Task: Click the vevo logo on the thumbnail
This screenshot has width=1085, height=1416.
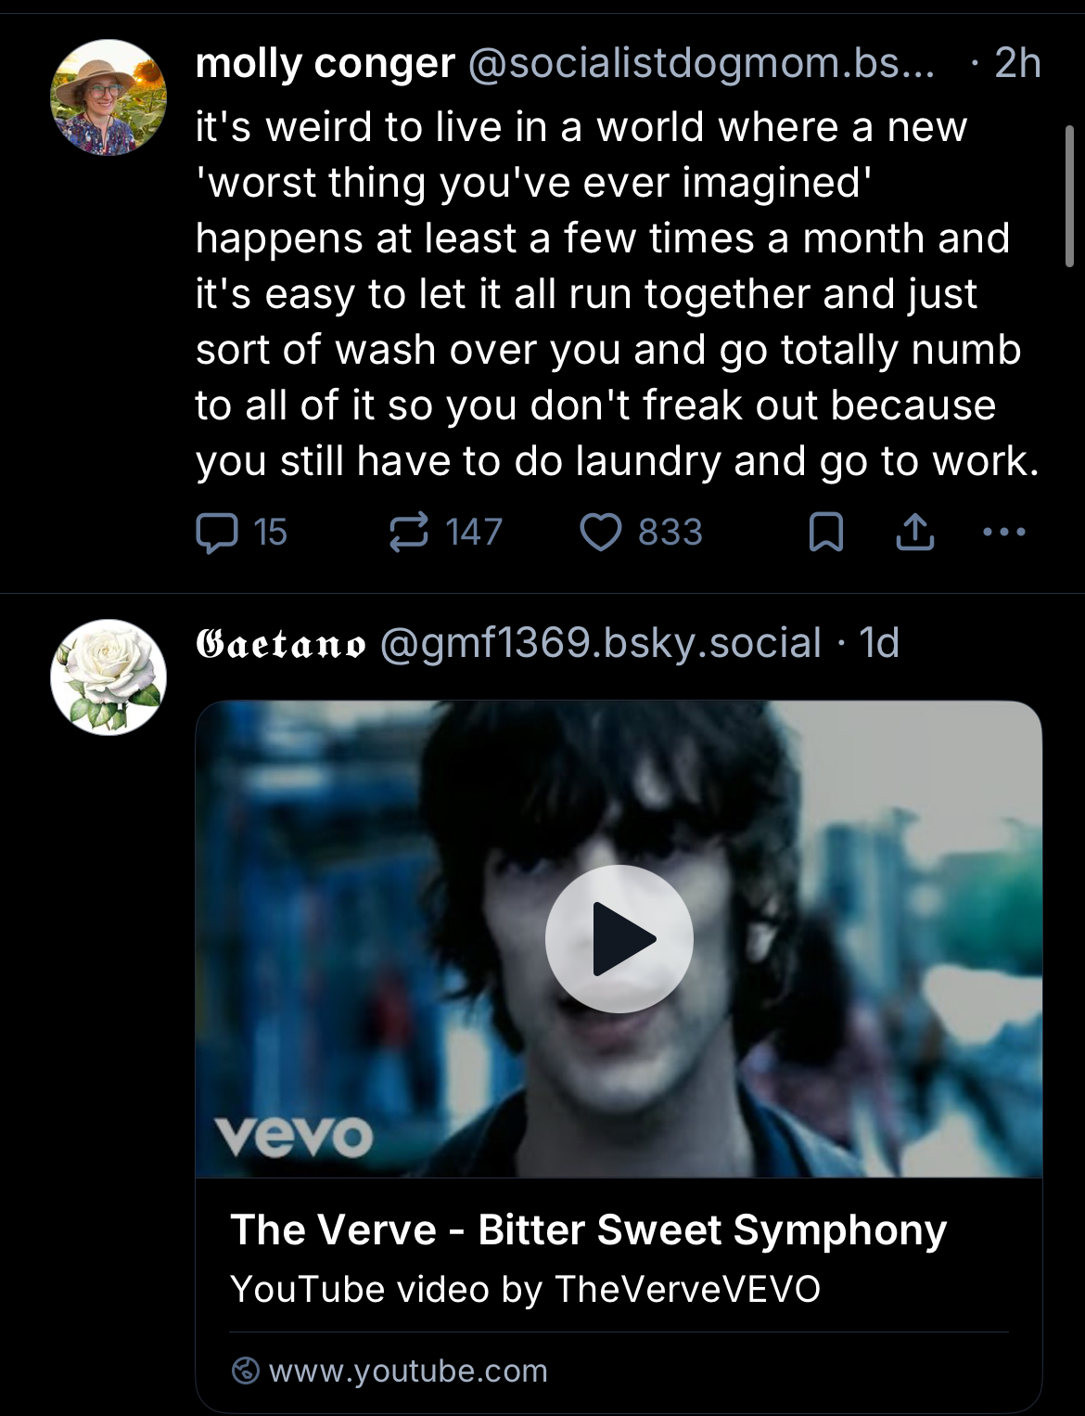Action: [x=293, y=1136]
